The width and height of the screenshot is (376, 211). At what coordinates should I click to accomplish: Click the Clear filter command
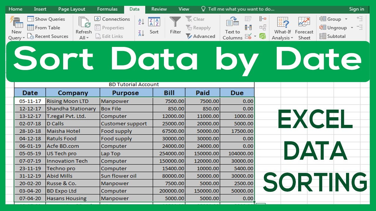tap(195, 19)
